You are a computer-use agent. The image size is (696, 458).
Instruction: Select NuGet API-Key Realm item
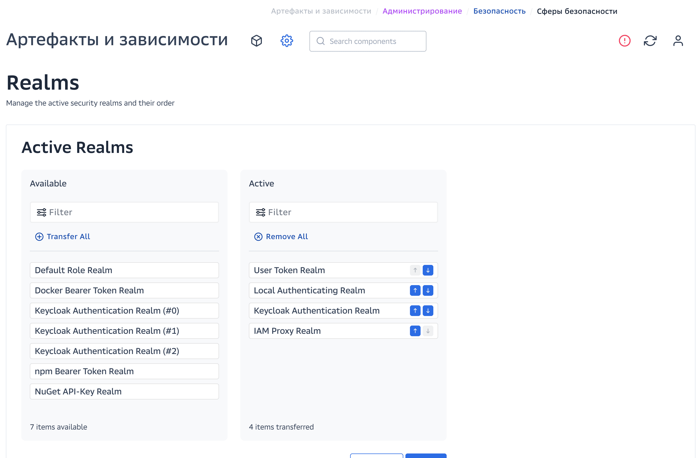(124, 391)
